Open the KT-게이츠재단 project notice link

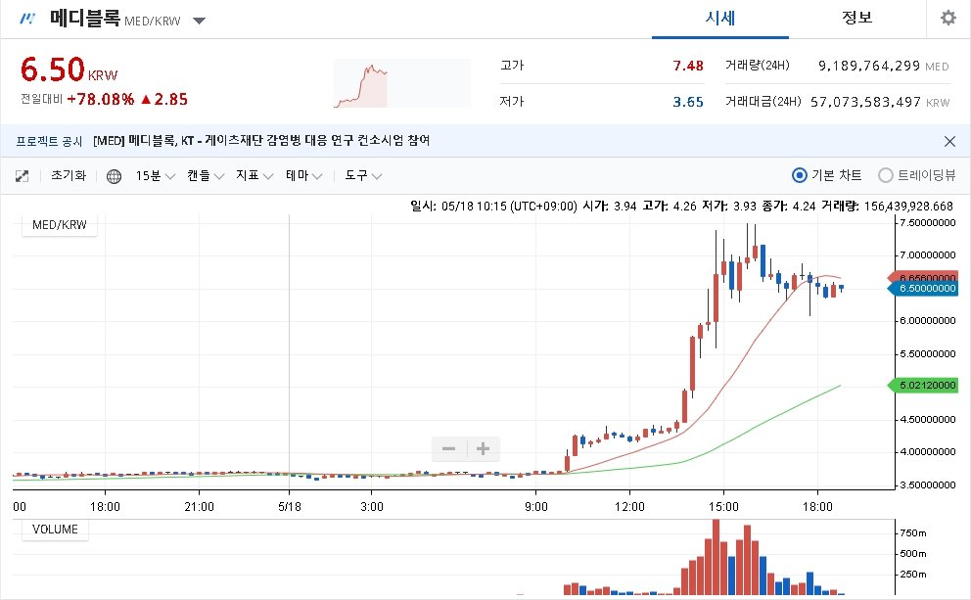tap(261, 141)
